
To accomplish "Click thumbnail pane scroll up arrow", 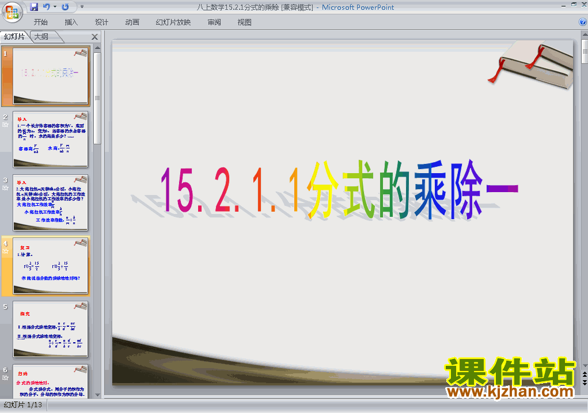I will [x=97, y=48].
